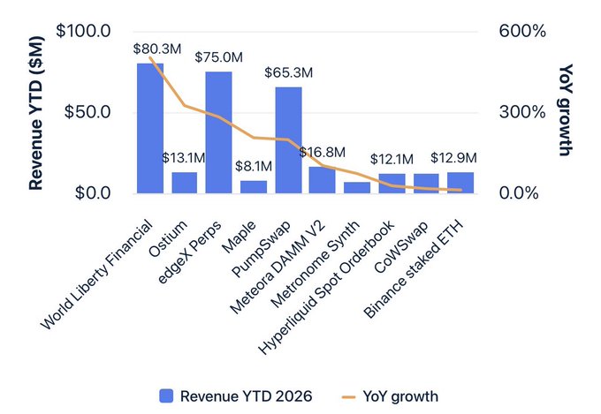Click the Hyperliquid Spot Orderbook revenue bar
Screen dimensions: 601x414
pos(392,184)
